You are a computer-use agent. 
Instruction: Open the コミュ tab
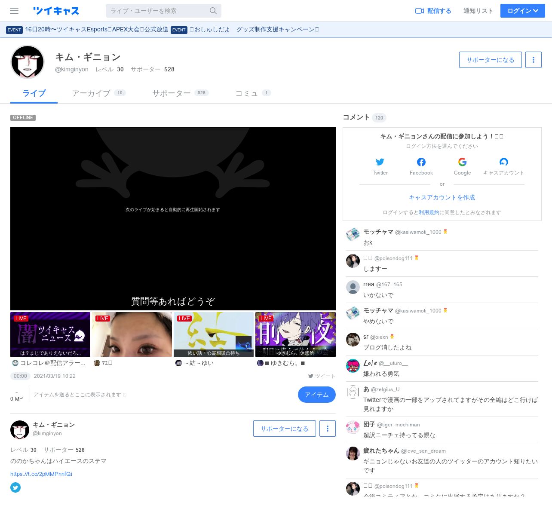[247, 93]
